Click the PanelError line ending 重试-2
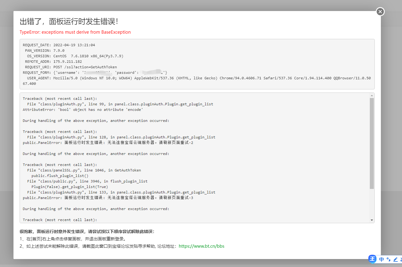The image size is (402, 267). (108, 143)
